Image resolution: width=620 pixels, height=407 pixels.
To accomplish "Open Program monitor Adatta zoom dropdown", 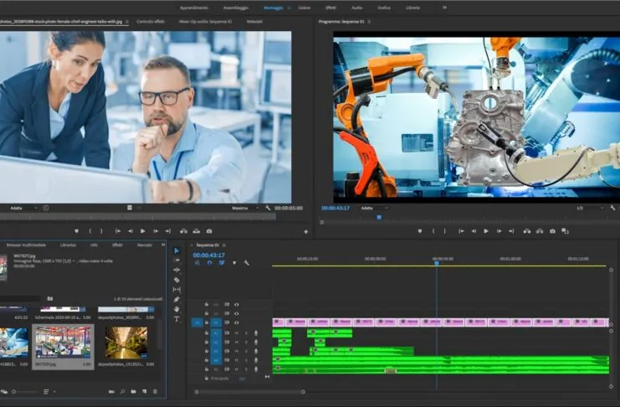I will coord(374,208).
